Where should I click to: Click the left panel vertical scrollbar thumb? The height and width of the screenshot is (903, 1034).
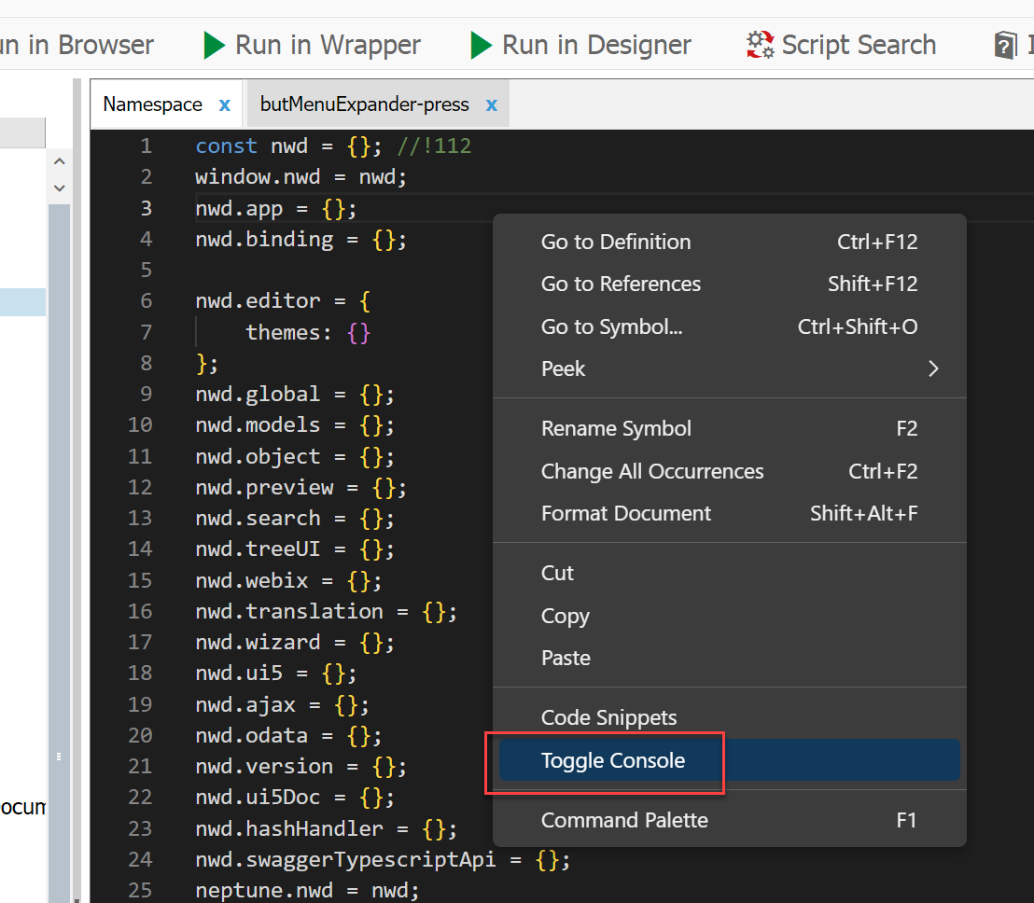(60, 552)
